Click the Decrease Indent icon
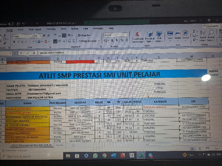The image size is (222, 166). [x=69, y=41]
